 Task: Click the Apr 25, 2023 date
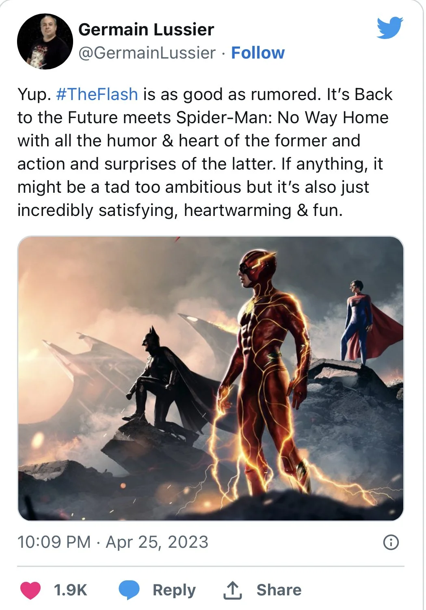[x=157, y=542]
